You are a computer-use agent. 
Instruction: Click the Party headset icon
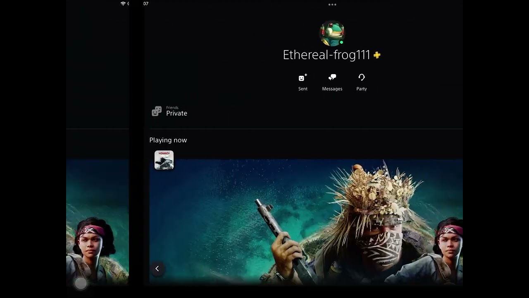tap(362, 77)
